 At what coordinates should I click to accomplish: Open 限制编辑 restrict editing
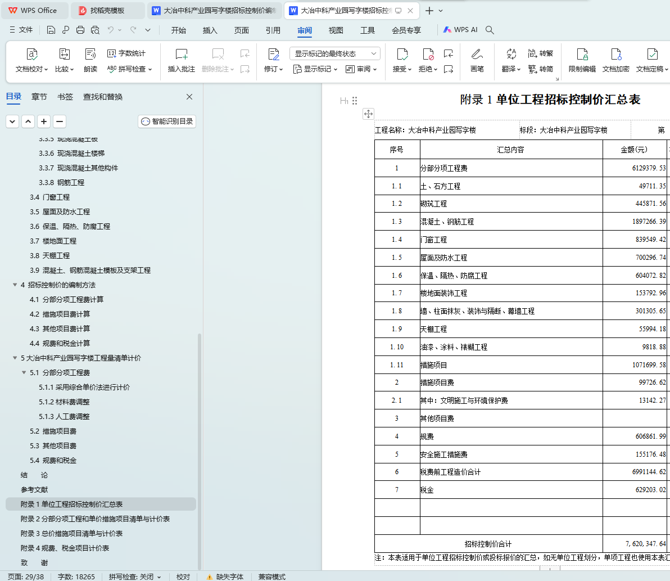click(x=582, y=60)
